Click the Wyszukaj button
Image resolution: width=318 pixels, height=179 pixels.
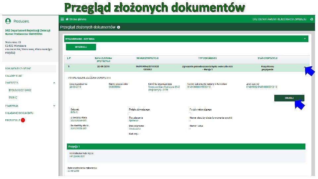[x=81, y=47]
